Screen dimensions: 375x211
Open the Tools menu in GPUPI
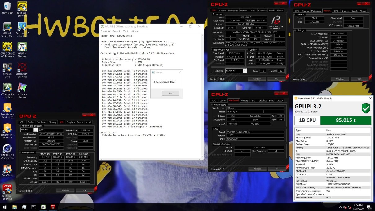point(126,31)
